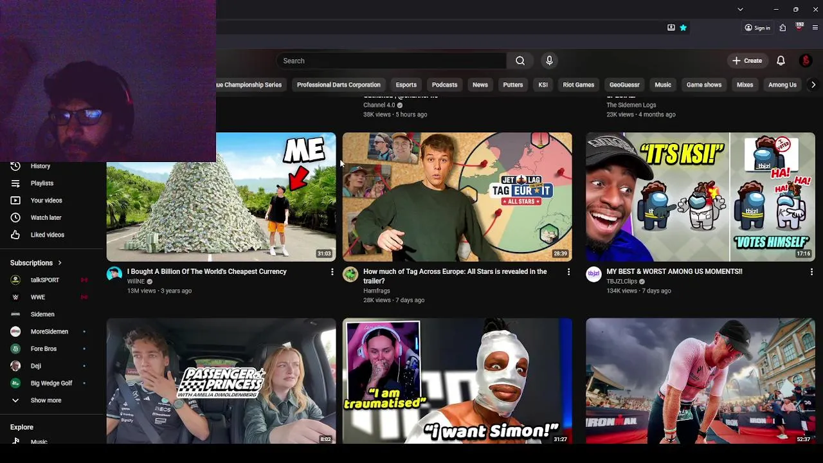Select the Among Us filter chip
Viewport: 823px width, 463px height.
[782, 85]
